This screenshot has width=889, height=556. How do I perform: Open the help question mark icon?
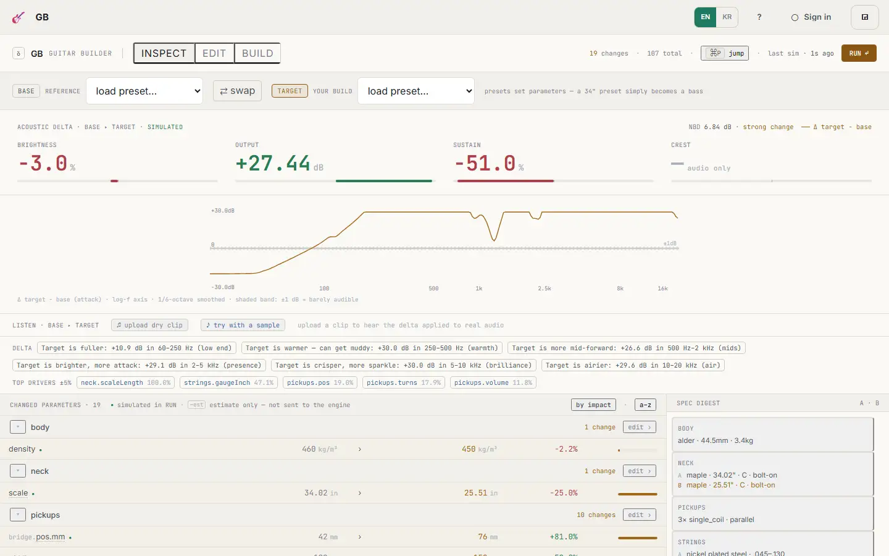coord(759,17)
